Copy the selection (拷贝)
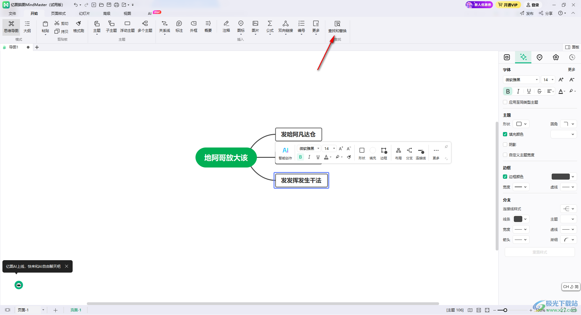Viewport: 581px width, 315px height. tap(61, 31)
